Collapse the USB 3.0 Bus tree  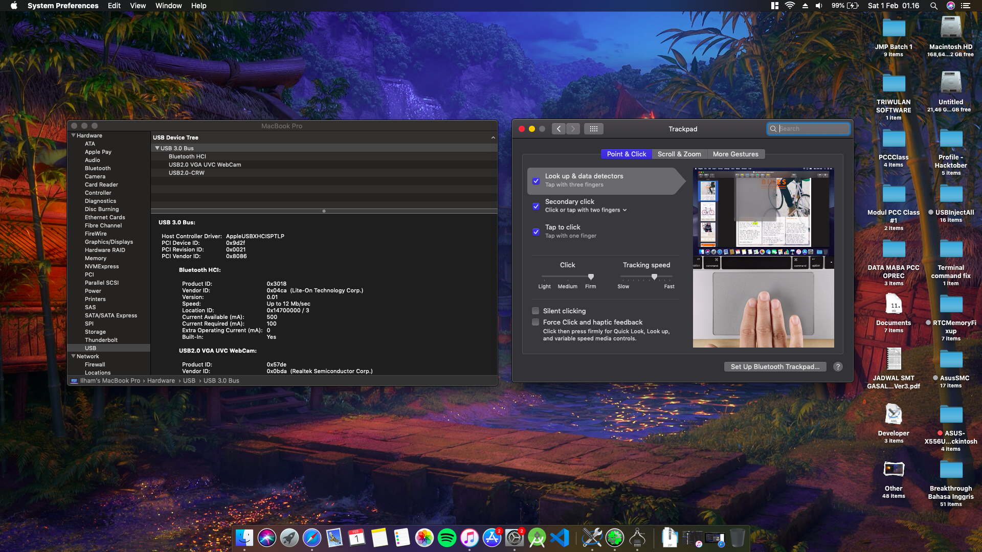pyautogui.click(x=157, y=148)
